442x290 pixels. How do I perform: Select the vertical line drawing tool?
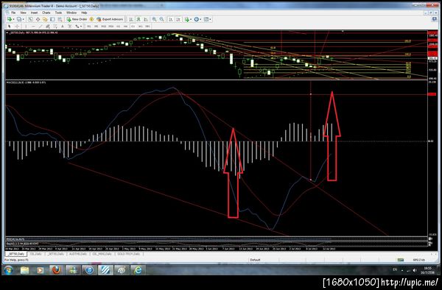coord(26,26)
